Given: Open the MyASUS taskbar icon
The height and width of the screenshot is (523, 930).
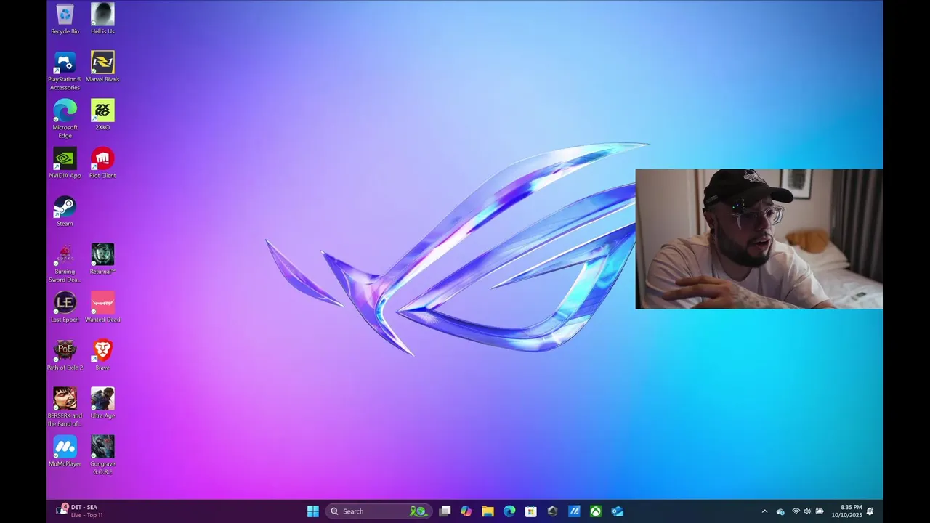Looking at the screenshot, I should pos(574,511).
